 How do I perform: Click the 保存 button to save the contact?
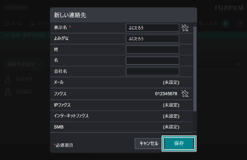pyautogui.click(x=179, y=144)
